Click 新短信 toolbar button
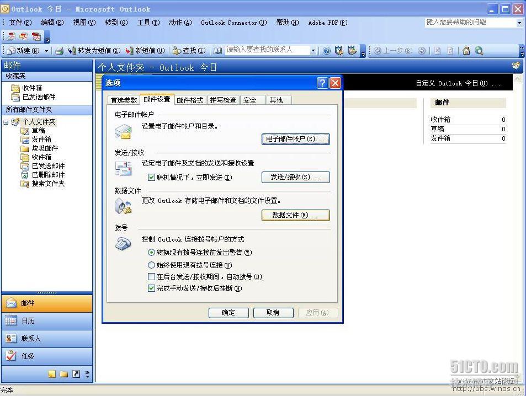 pos(145,51)
